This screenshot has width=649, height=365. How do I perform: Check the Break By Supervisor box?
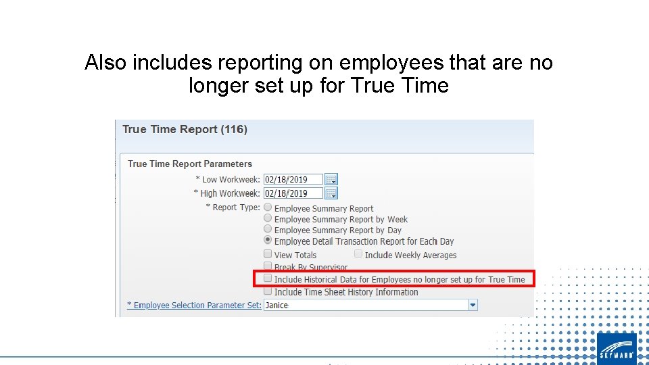coord(268,265)
